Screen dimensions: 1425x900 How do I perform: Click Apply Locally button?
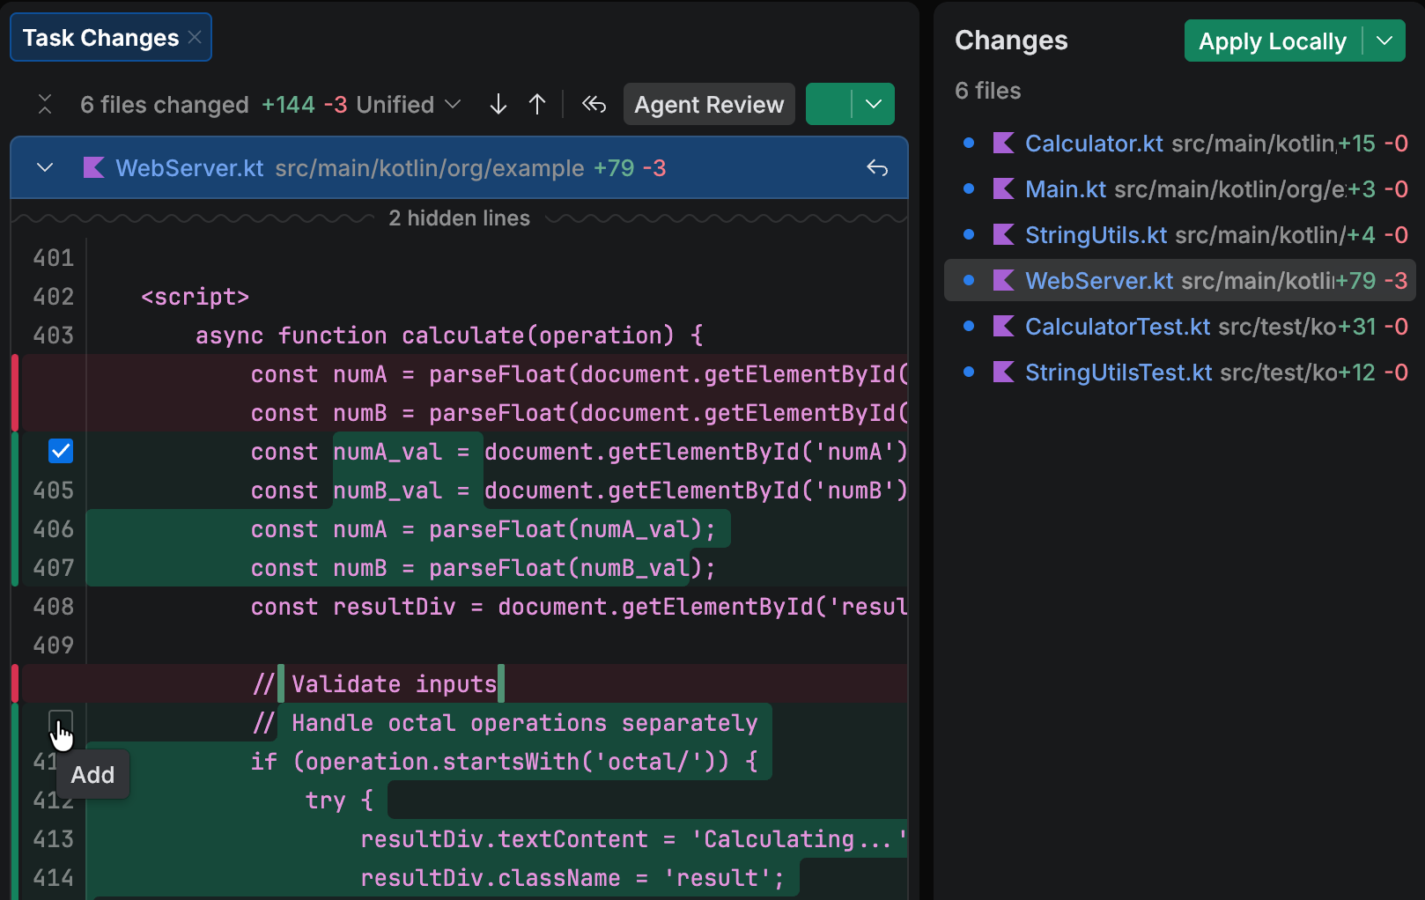(1272, 41)
